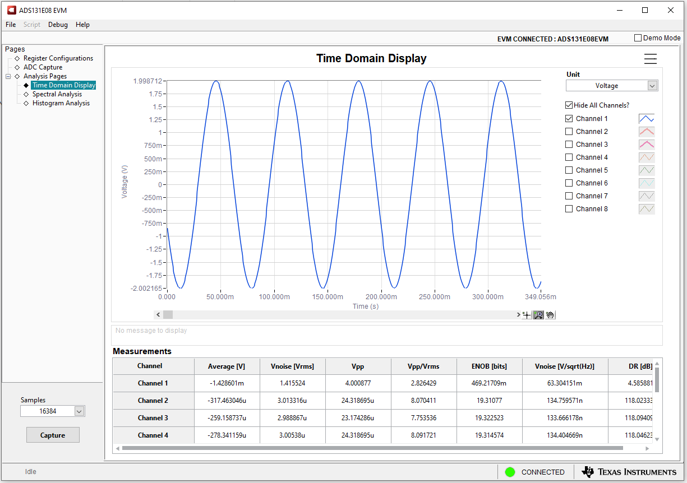Collapse the Analysis Pages tree node
Viewport: 687px width, 483px height.
coord(8,76)
